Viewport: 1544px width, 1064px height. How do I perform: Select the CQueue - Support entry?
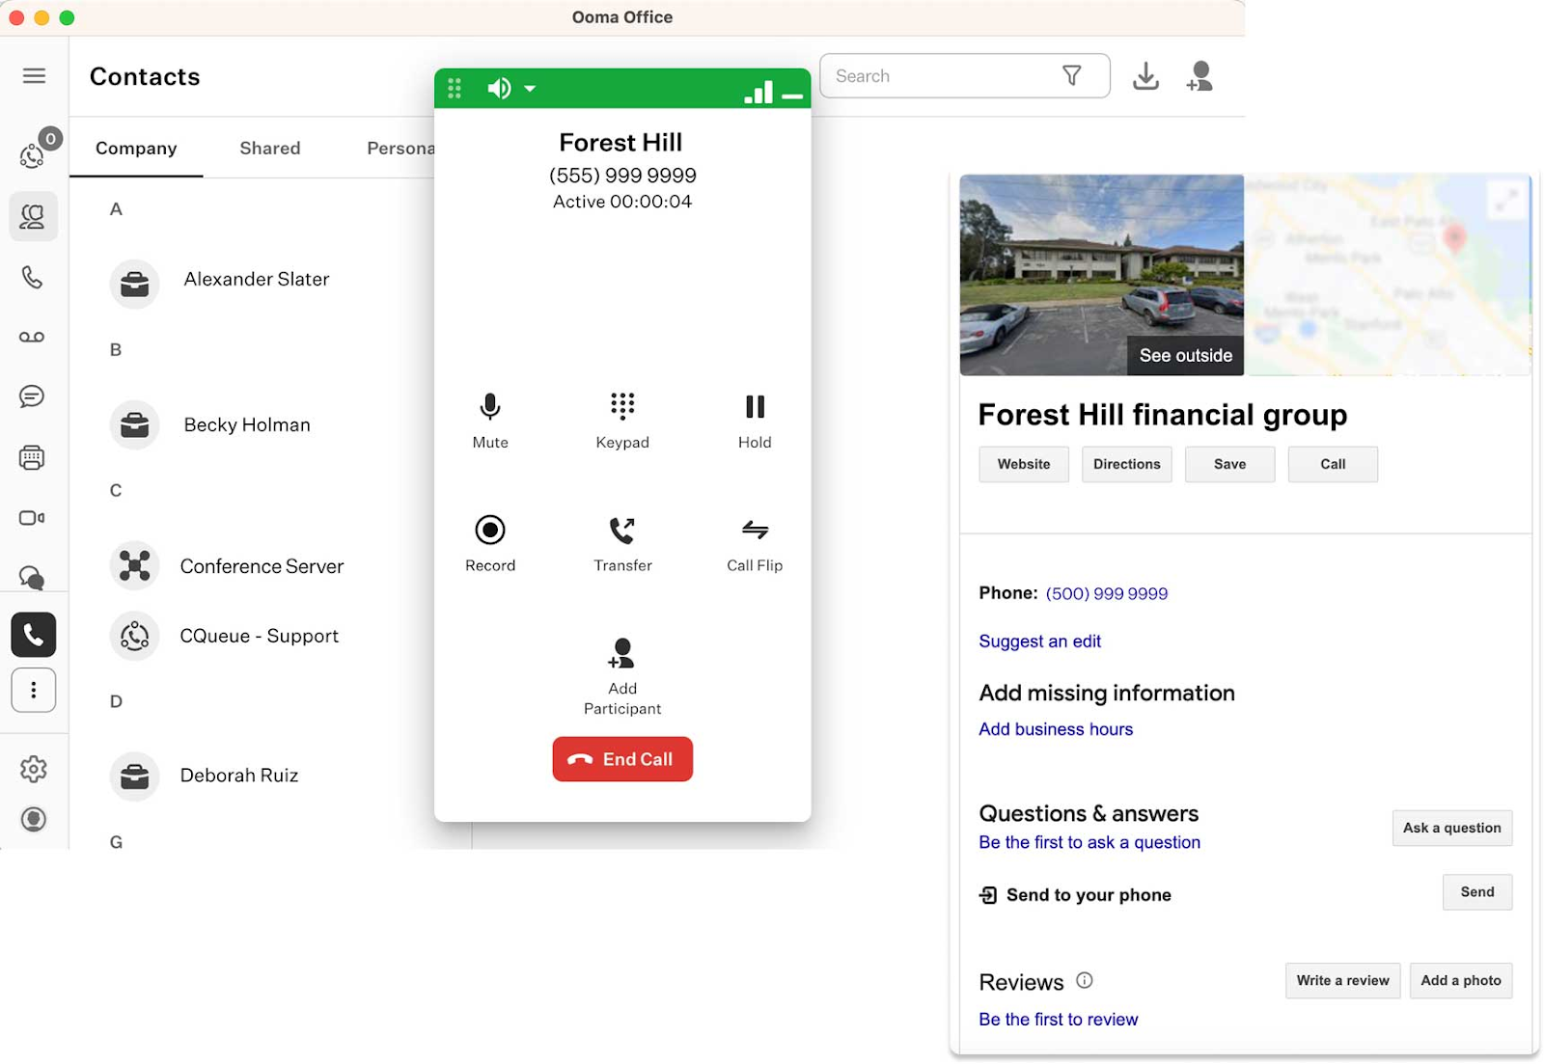pos(259,636)
